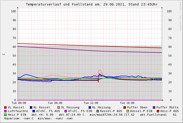Image resolution: width=183 pixels, height=123 pixels.
Task: Click the purple Puffer Mitte swatch
Action: tap(154, 108)
